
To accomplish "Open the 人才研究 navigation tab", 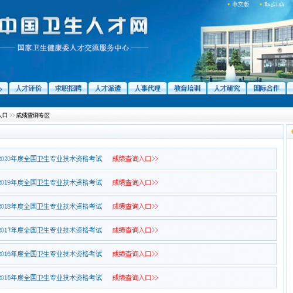I will point(227,88).
